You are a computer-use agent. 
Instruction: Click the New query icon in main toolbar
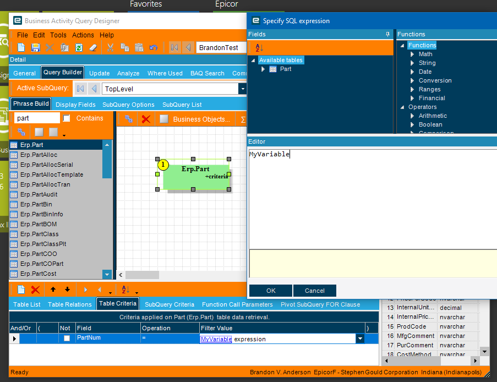pos(21,47)
